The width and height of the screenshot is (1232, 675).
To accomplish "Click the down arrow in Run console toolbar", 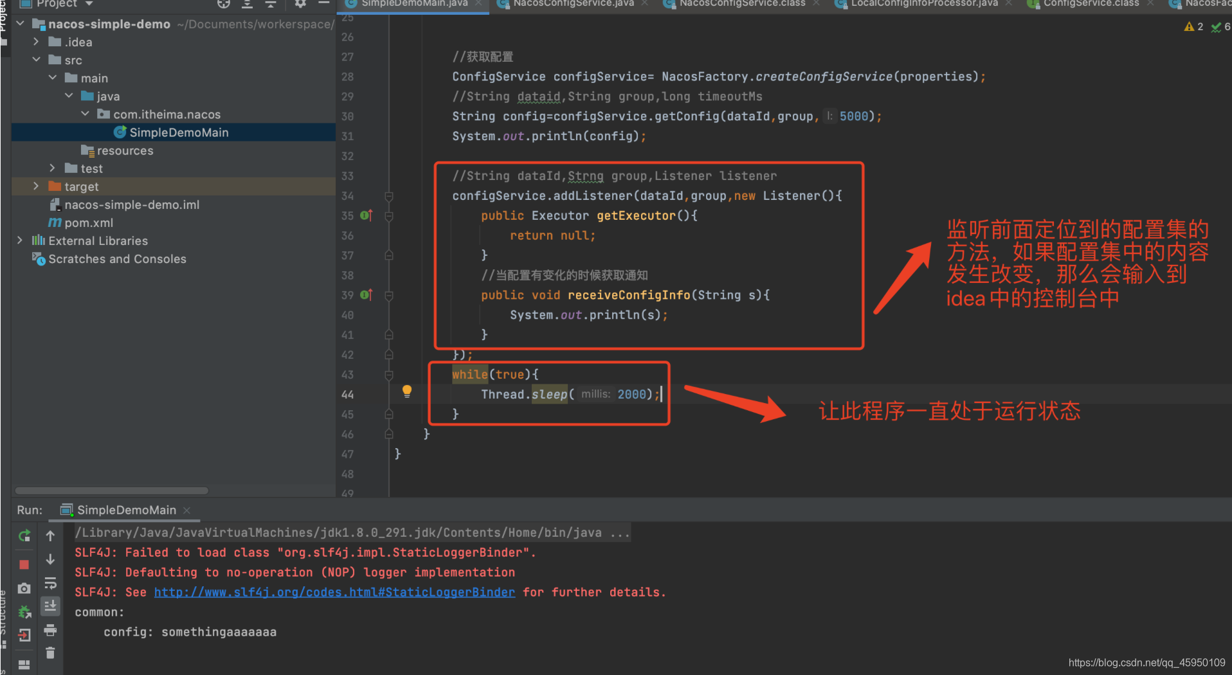I will [50, 559].
